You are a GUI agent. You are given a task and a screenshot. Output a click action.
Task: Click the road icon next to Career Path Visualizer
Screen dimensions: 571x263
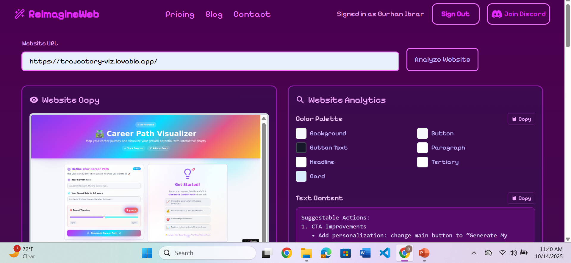point(99,134)
